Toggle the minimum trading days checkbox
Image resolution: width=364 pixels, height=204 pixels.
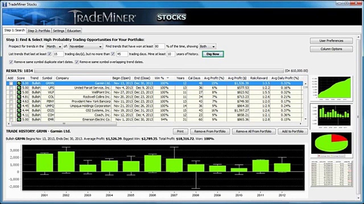pos(49,54)
